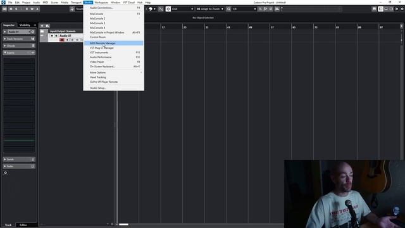
Task: Select MixConsole in Studio menu
Action: (114, 14)
